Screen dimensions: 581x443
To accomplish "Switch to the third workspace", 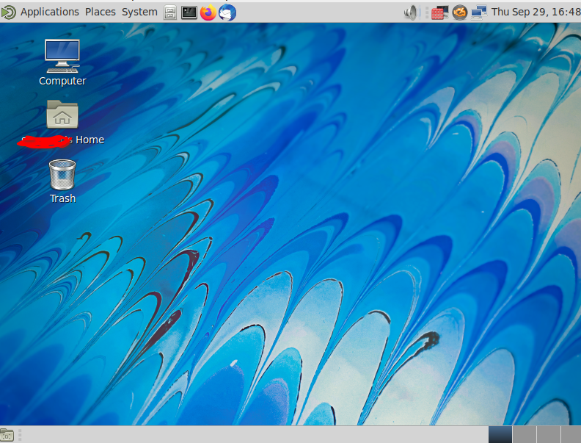I will (x=547, y=435).
